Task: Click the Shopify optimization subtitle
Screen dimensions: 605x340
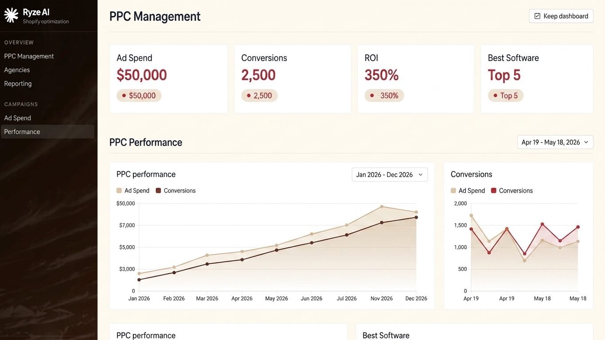Action: (46, 21)
